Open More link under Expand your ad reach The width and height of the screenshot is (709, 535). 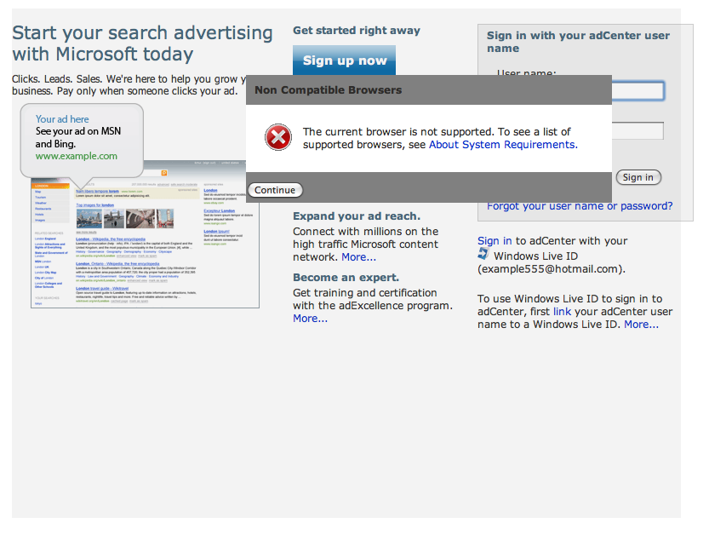(358, 257)
